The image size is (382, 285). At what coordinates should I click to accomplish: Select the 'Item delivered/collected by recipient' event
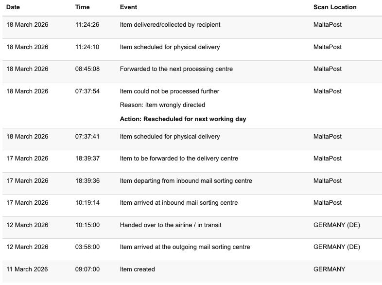coord(170,25)
